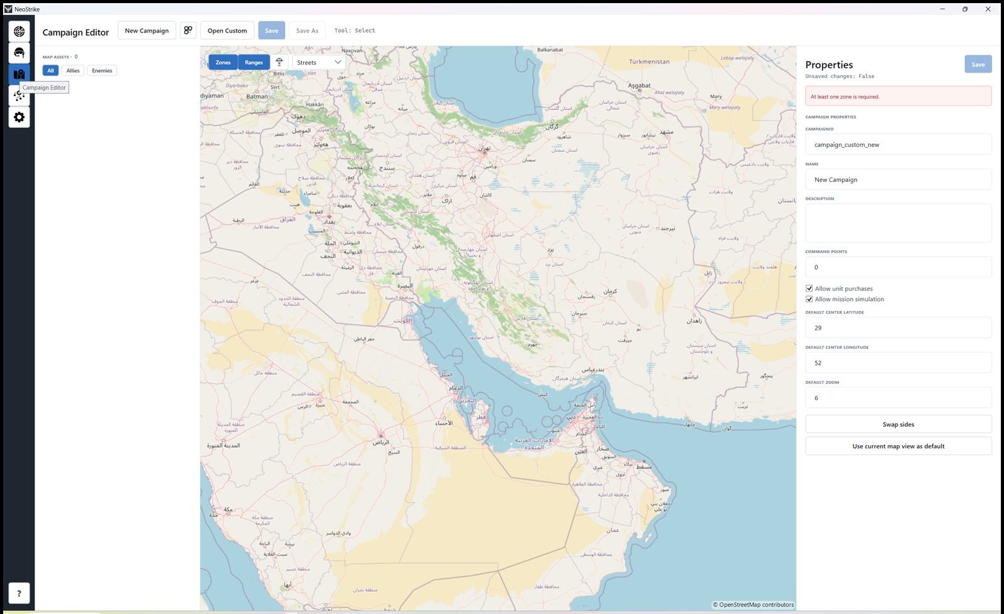The image size is (1004, 614).
Task: Click the 'MAP ASSETS' count label
Action: point(60,56)
